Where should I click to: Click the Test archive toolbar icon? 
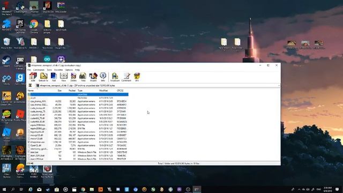pos(54,77)
